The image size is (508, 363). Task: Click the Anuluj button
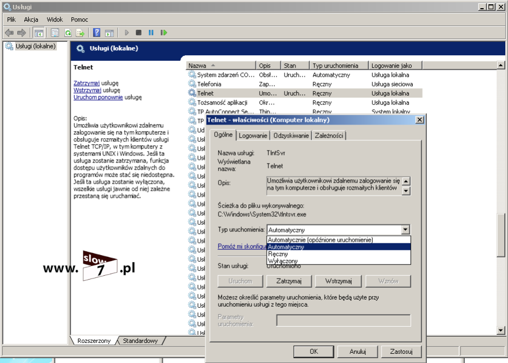tap(358, 351)
